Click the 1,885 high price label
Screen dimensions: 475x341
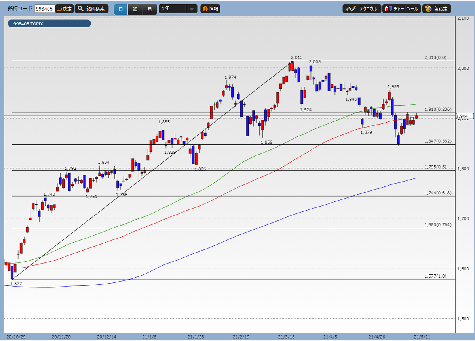point(164,122)
